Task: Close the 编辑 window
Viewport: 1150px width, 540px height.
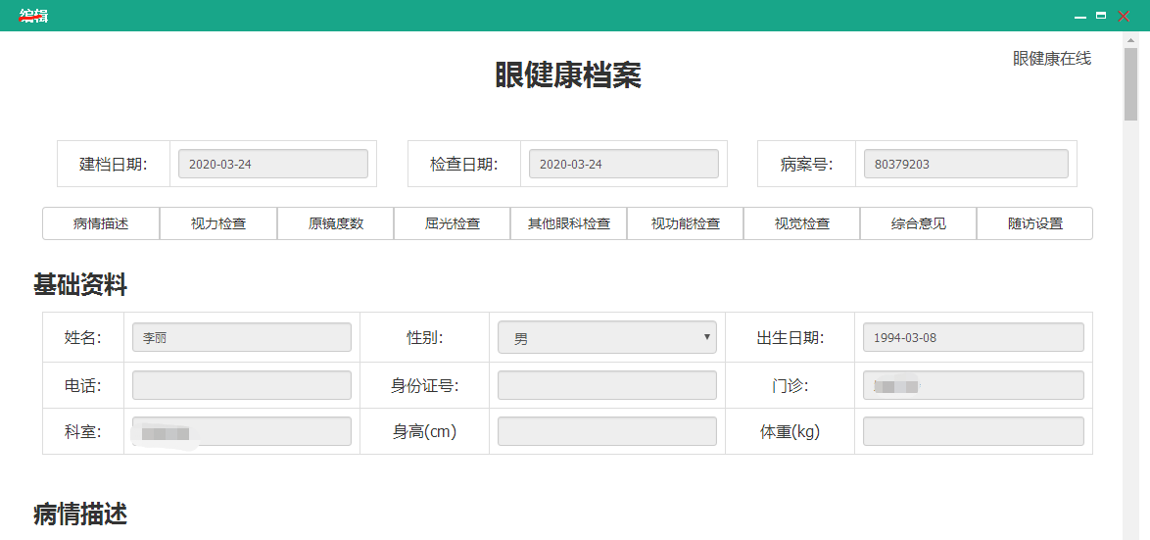Action: (x=1124, y=16)
